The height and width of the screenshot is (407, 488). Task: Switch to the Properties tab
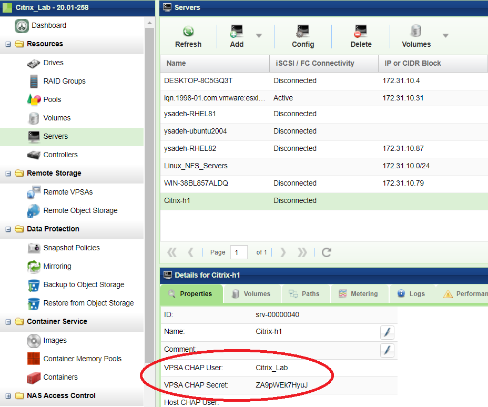point(192,294)
